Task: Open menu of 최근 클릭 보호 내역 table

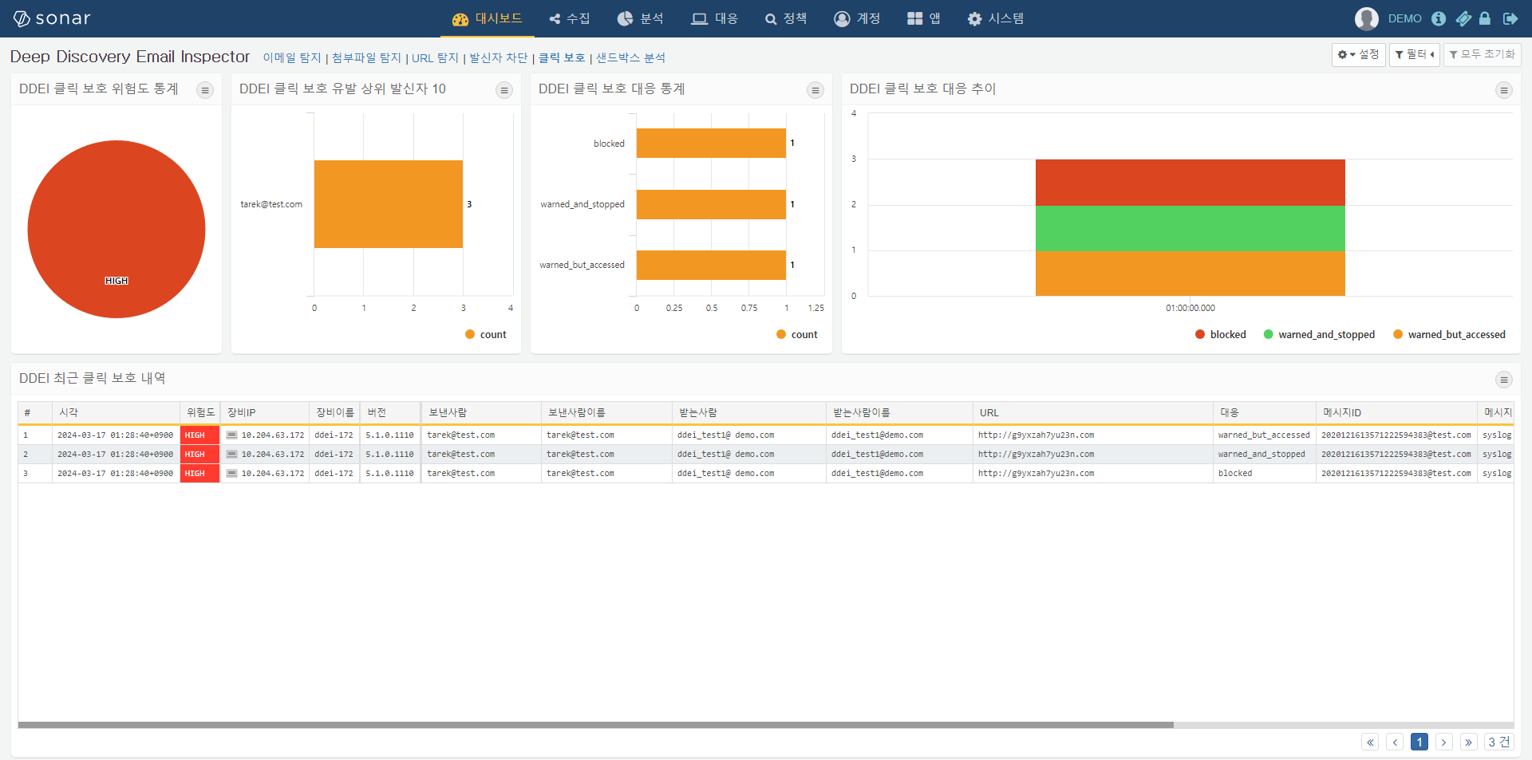Action: 1504,380
